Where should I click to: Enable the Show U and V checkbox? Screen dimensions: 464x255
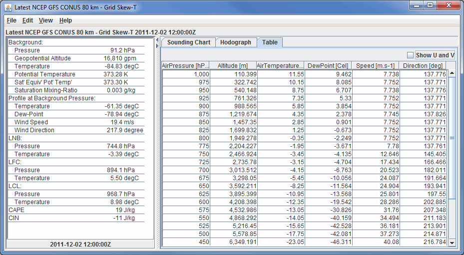410,55
